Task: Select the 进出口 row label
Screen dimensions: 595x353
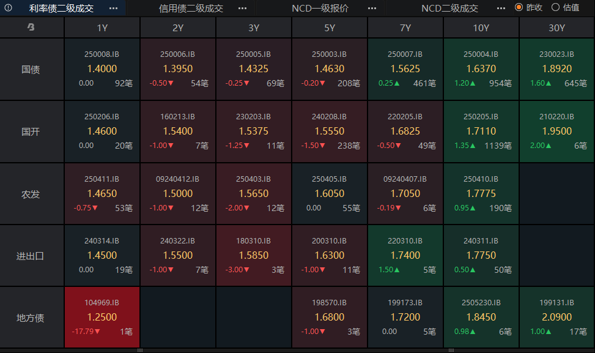Action: tap(32, 256)
